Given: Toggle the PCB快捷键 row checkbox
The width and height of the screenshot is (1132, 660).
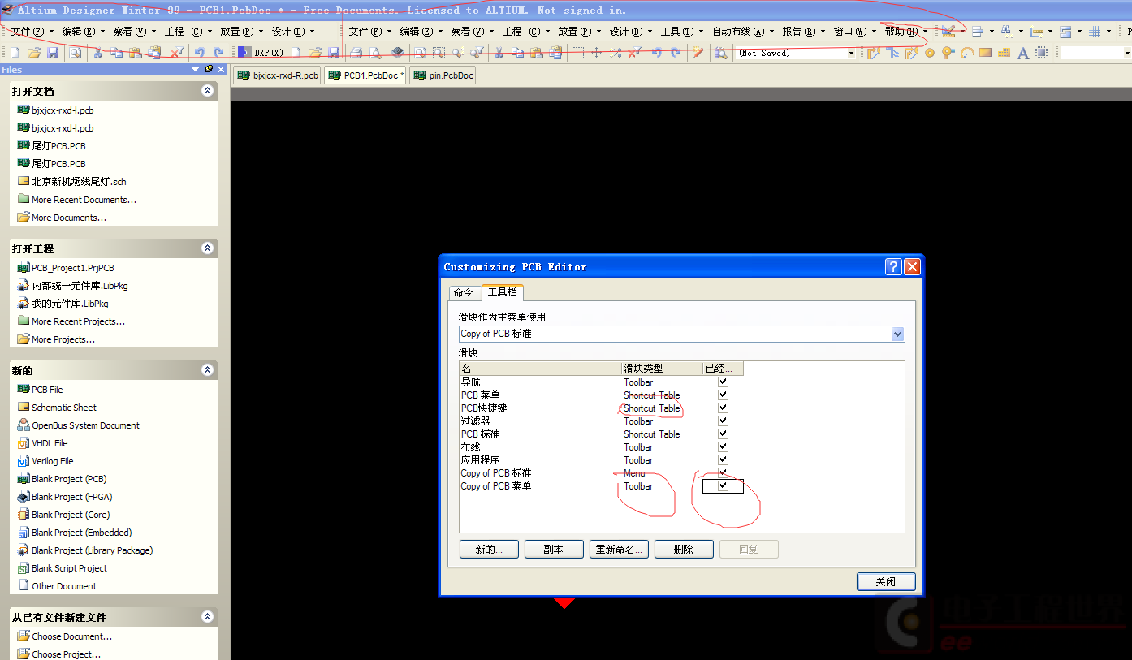Looking at the screenshot, I should [723, 408].
